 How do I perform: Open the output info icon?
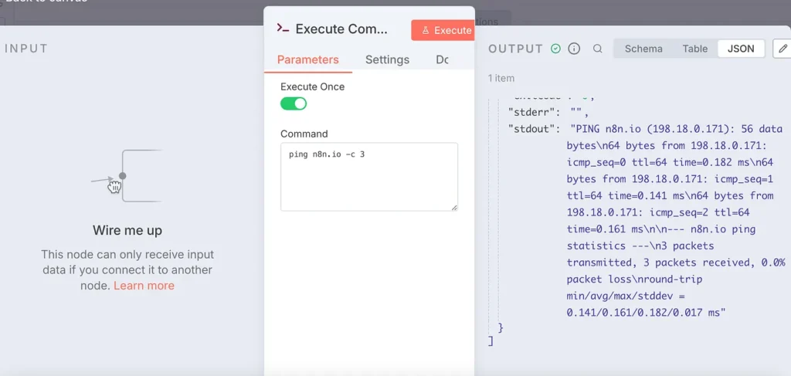tap(574, 49)
